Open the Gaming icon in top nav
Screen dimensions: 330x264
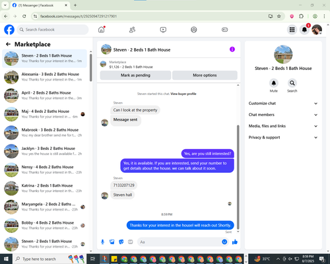point(224,30)
